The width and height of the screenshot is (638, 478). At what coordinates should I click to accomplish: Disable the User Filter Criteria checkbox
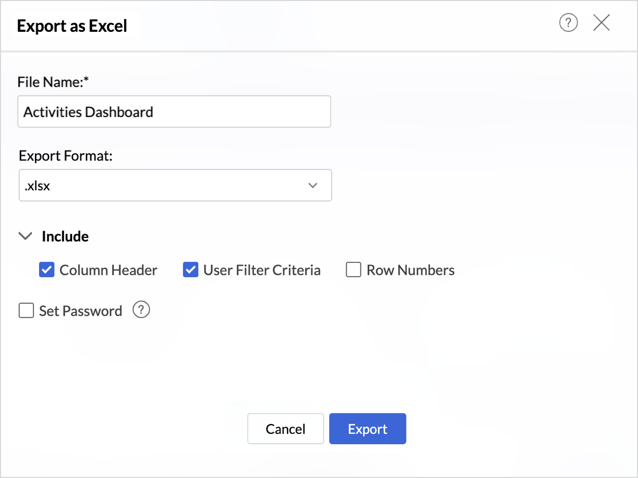(x=191, y=270)
